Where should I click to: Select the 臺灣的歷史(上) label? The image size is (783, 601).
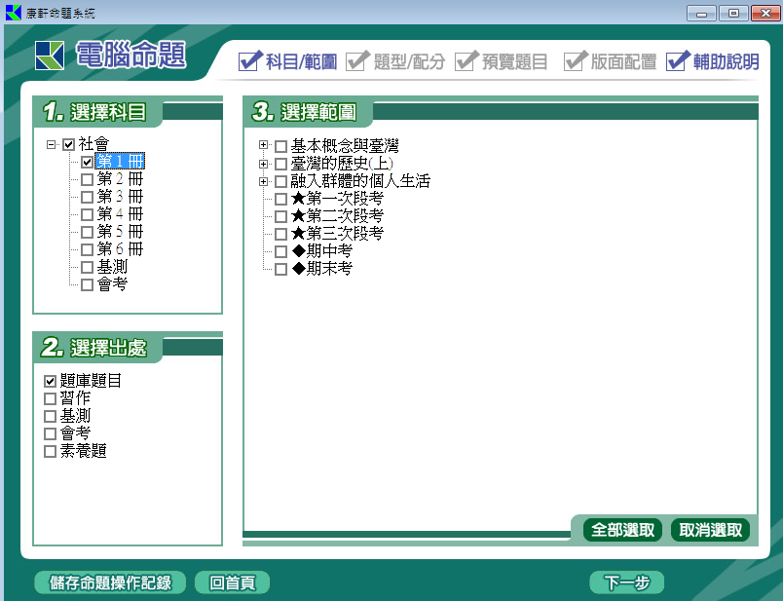pyautogui.click(x=342, y=164)
